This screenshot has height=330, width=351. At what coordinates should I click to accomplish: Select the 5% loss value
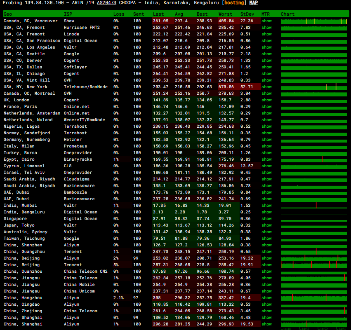click(x=116, y=265)
